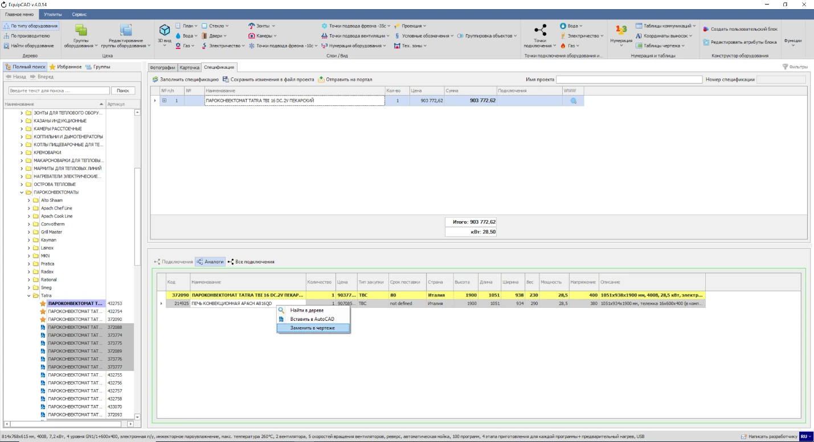814x442 pixels.
Task: Expand the КАЗАНЫ ИНДУКЦИОННЫЕ folder
Action: click(22, 121)
